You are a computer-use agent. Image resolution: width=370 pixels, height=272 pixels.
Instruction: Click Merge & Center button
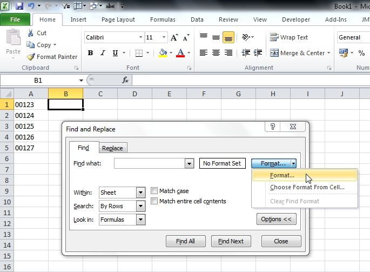(x=297, y=53)
